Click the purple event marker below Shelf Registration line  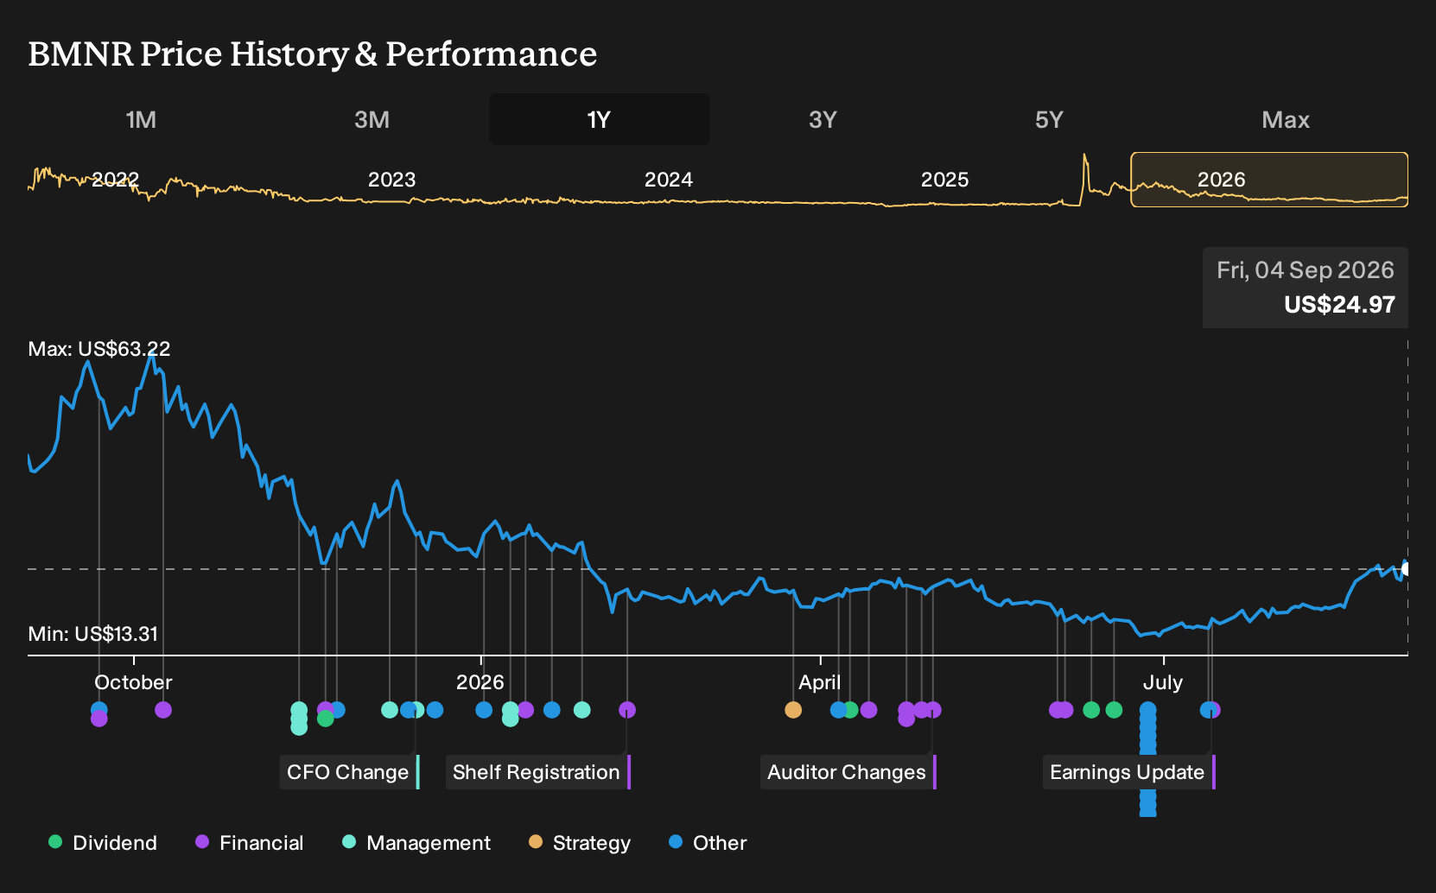pyautogui.click(x=627, y=710)
